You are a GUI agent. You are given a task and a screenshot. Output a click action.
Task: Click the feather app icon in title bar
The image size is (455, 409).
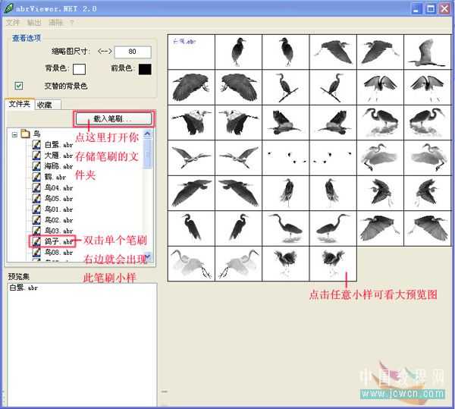coord(8,8)
